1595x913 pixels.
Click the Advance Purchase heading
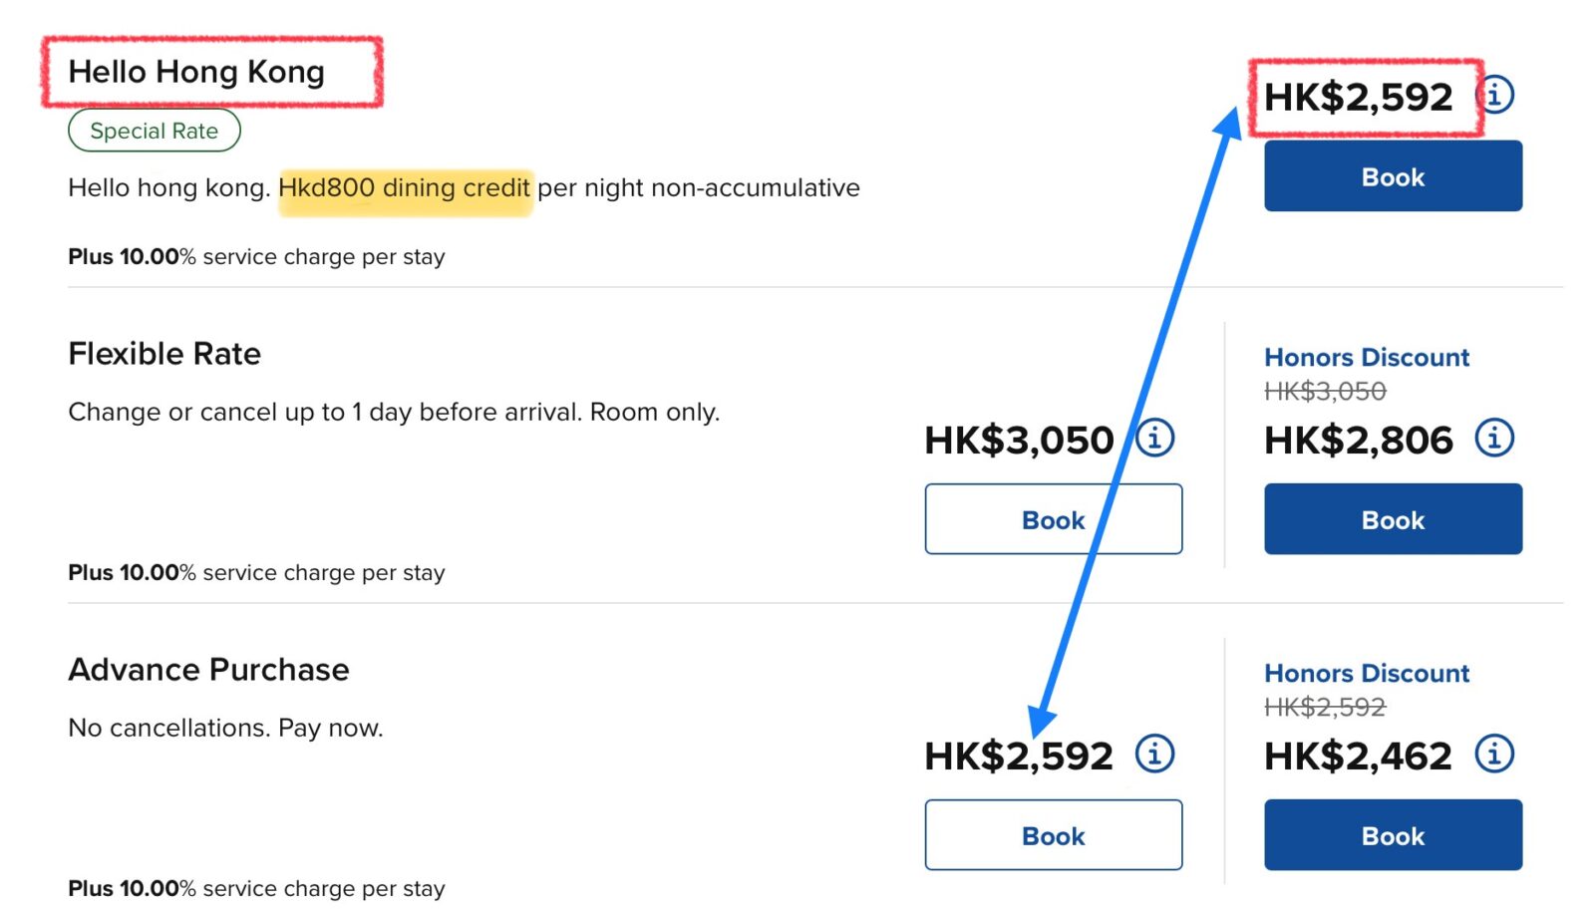208,669
